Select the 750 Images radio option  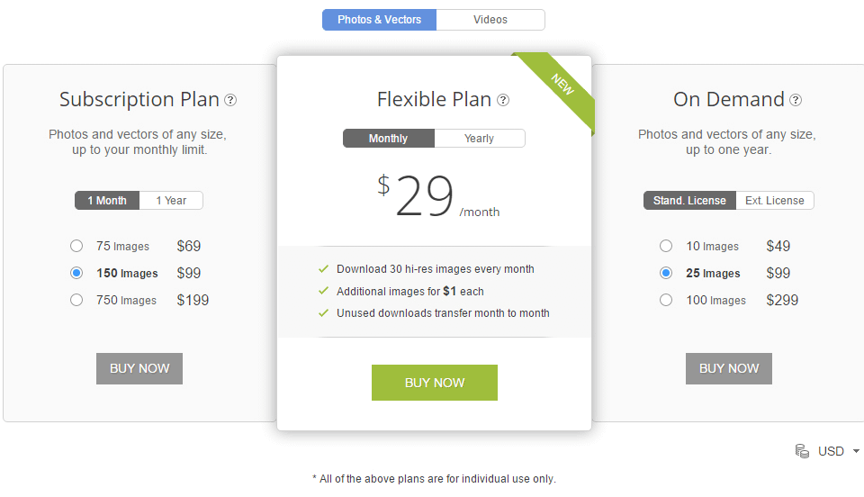(76, 300)
